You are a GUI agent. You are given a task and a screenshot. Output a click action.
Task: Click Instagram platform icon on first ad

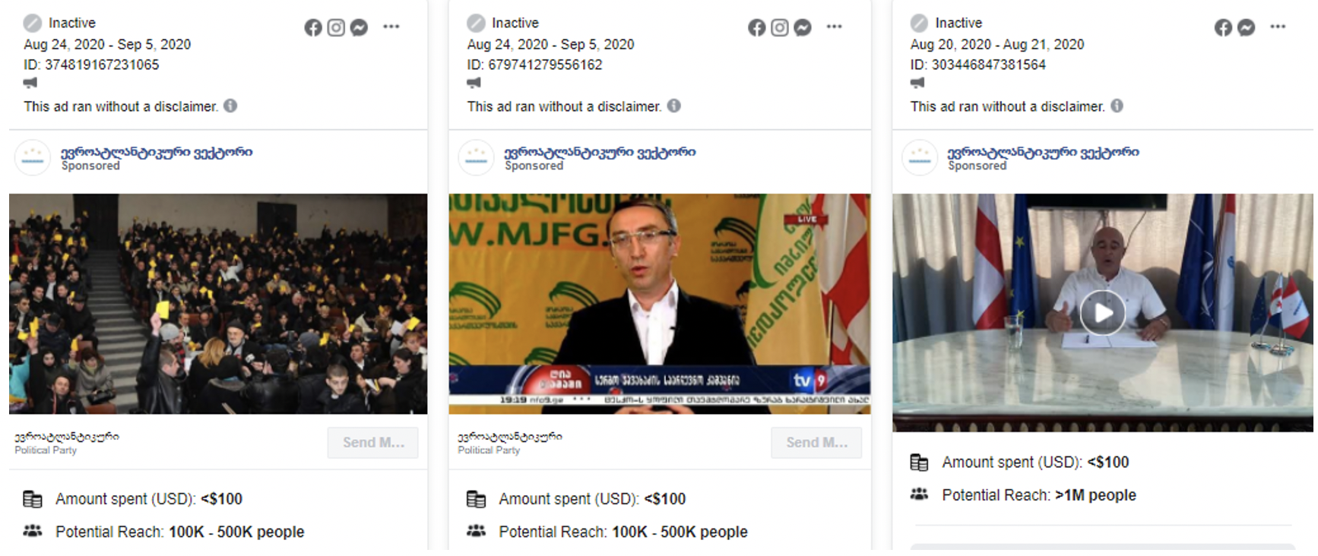[x=336, y=28]
